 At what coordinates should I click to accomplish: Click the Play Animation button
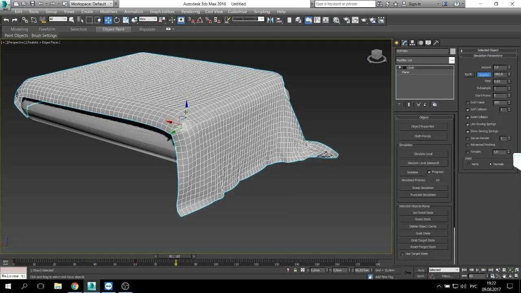[477, 270]
